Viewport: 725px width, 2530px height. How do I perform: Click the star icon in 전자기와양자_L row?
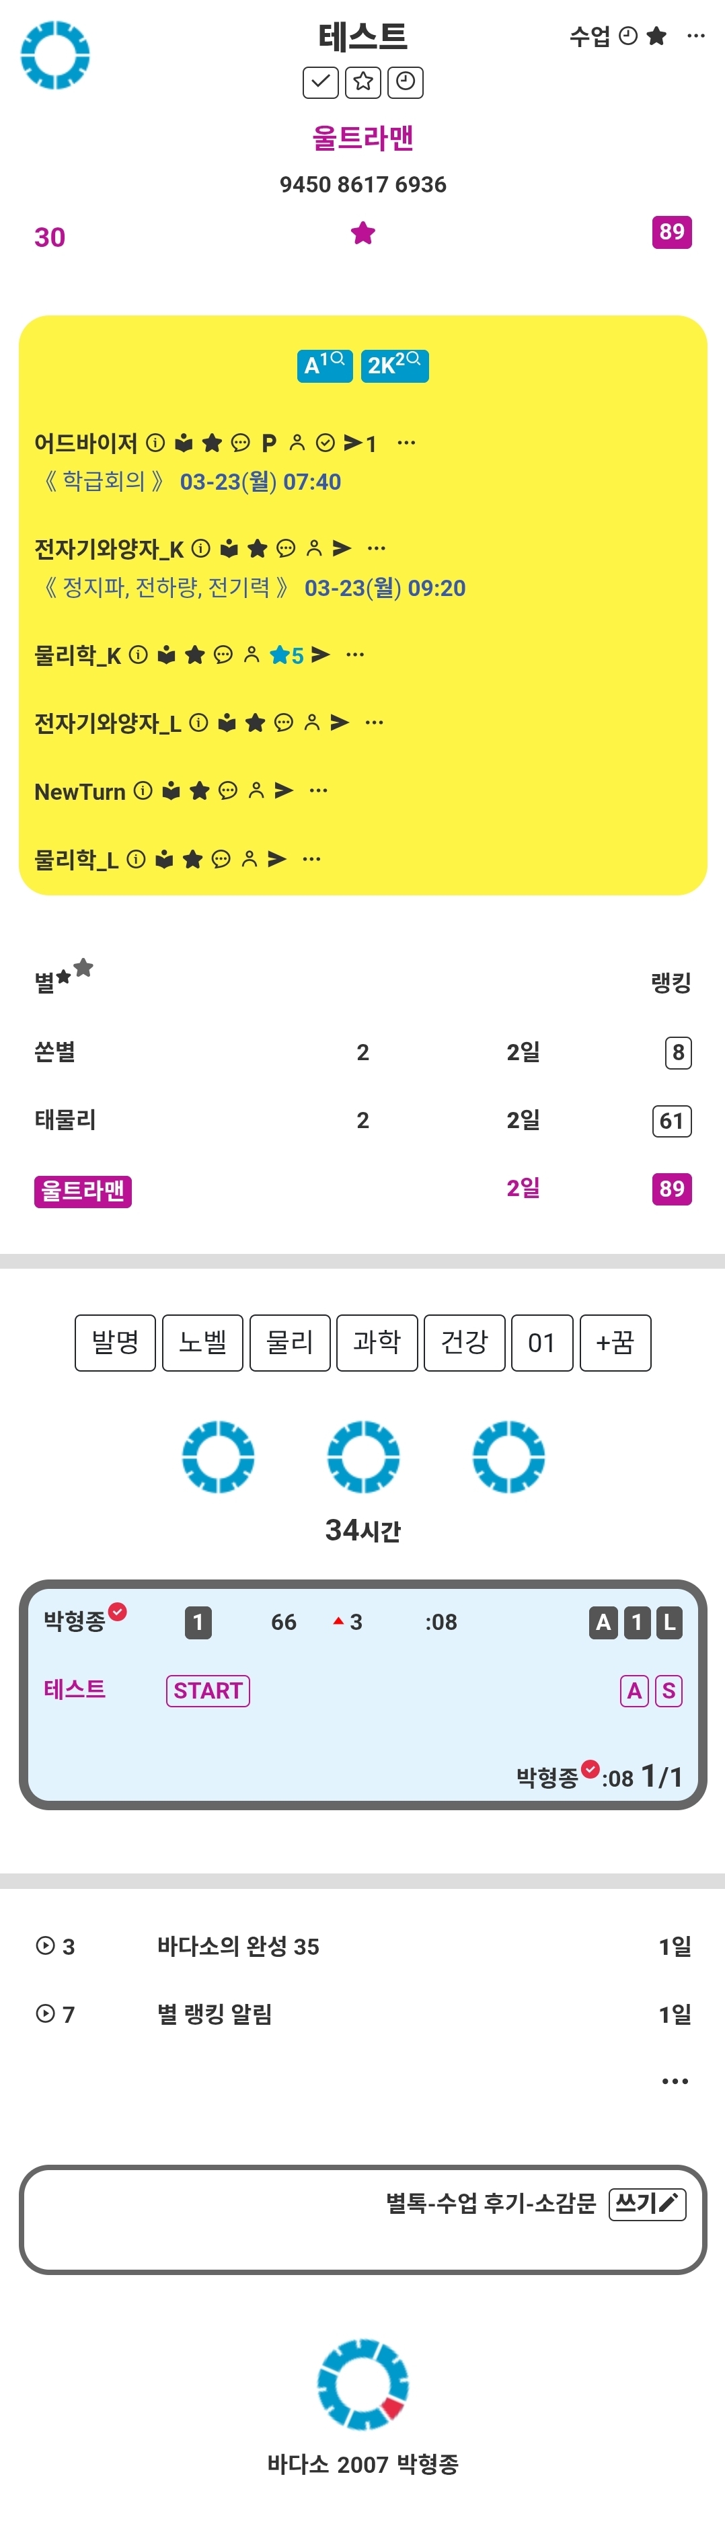(256, 723)
